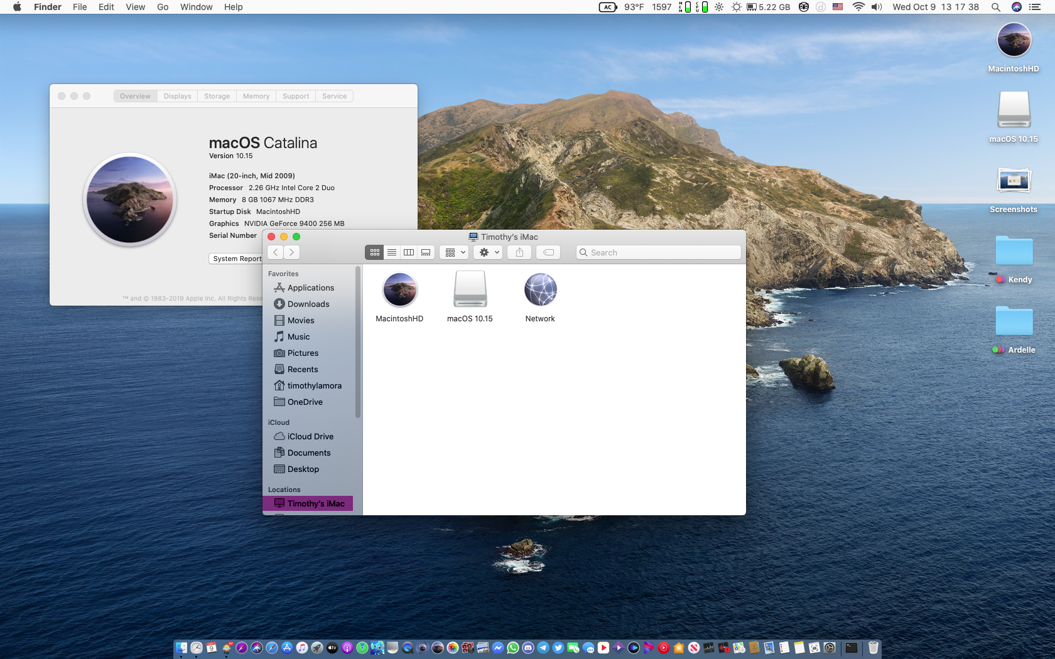1055x659 pixels.
Task: Open Podcasts from the Dock
Action: 347,648
